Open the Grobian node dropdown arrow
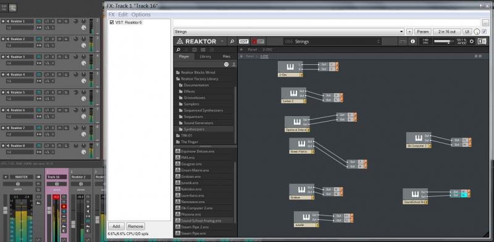The width and height of the screenshot is (494, 242). pyautogui.click(x=312, y=198)
